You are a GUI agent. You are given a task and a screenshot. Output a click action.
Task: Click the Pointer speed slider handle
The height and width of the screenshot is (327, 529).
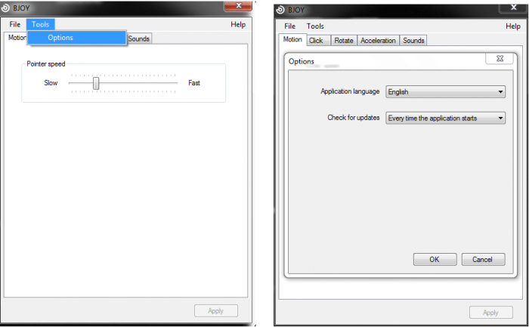point(96,83)
